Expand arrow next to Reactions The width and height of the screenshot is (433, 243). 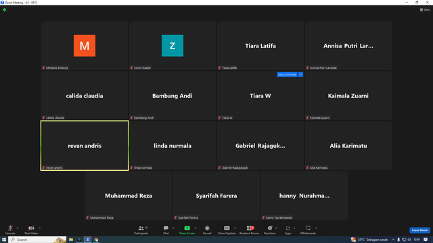coord(276,228)
